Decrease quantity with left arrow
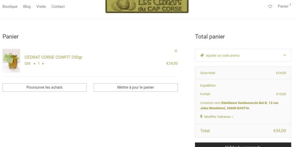Screen dimensions: 295x147 pyautogui.click(x=34, y=64)
